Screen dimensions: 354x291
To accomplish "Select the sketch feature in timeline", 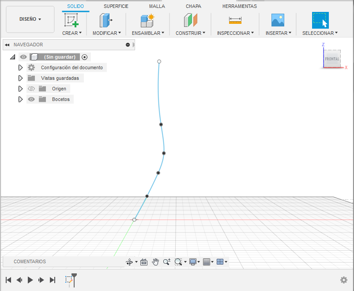I will point(68,280).
